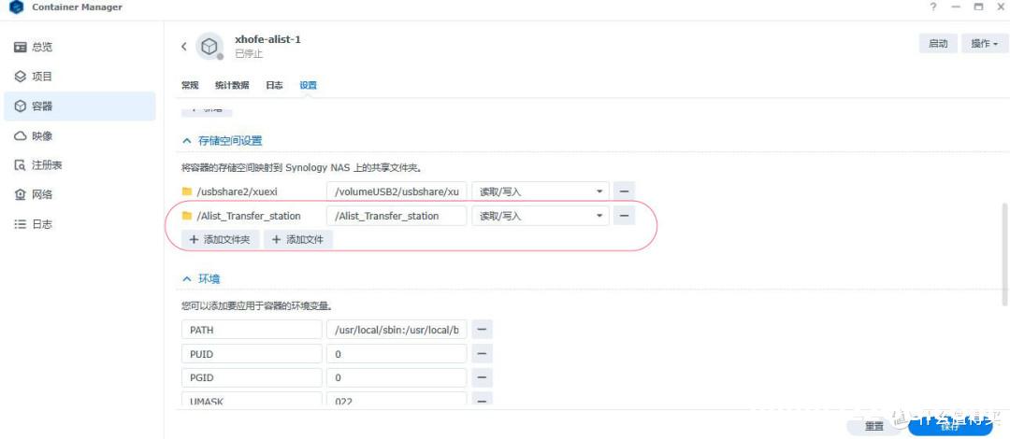Open the 日志 log sidebar item
The width and height of the screenshot is (1010, 439).
pyautogui.click(x=42, y=224)
